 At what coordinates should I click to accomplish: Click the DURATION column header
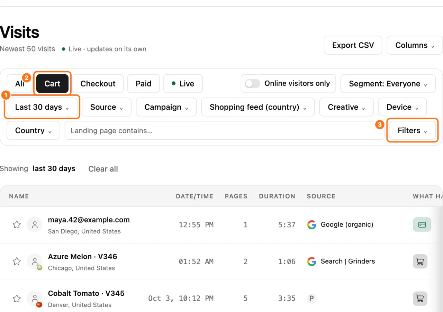277,196
